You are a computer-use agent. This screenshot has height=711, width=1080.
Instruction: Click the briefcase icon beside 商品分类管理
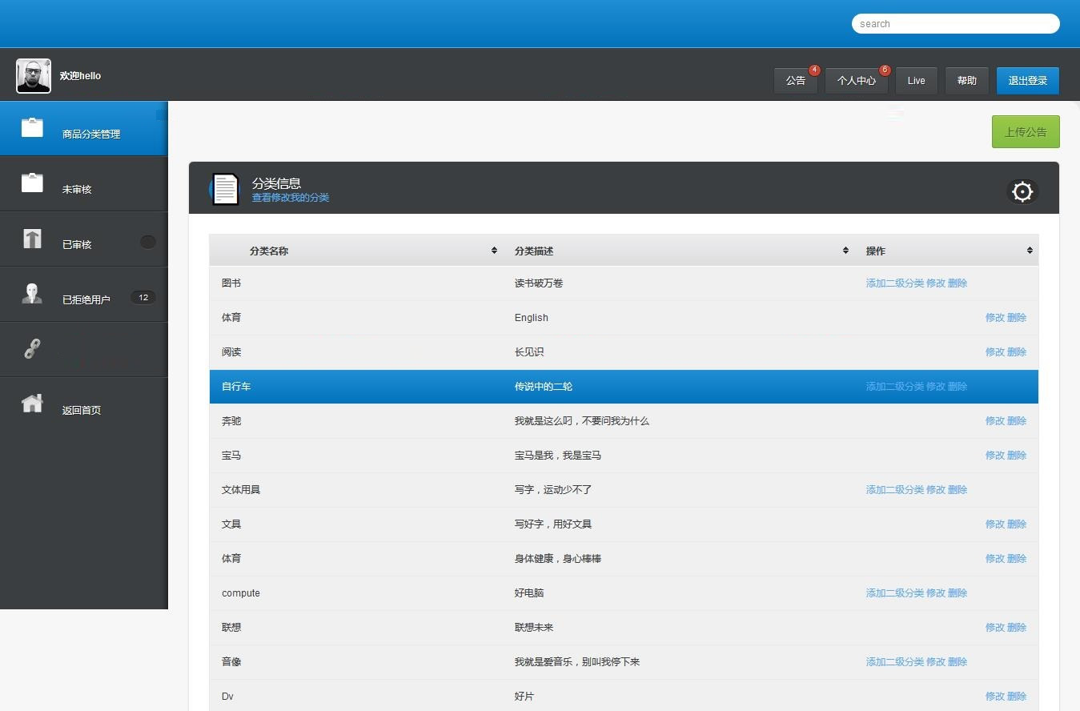pos(32,127)
